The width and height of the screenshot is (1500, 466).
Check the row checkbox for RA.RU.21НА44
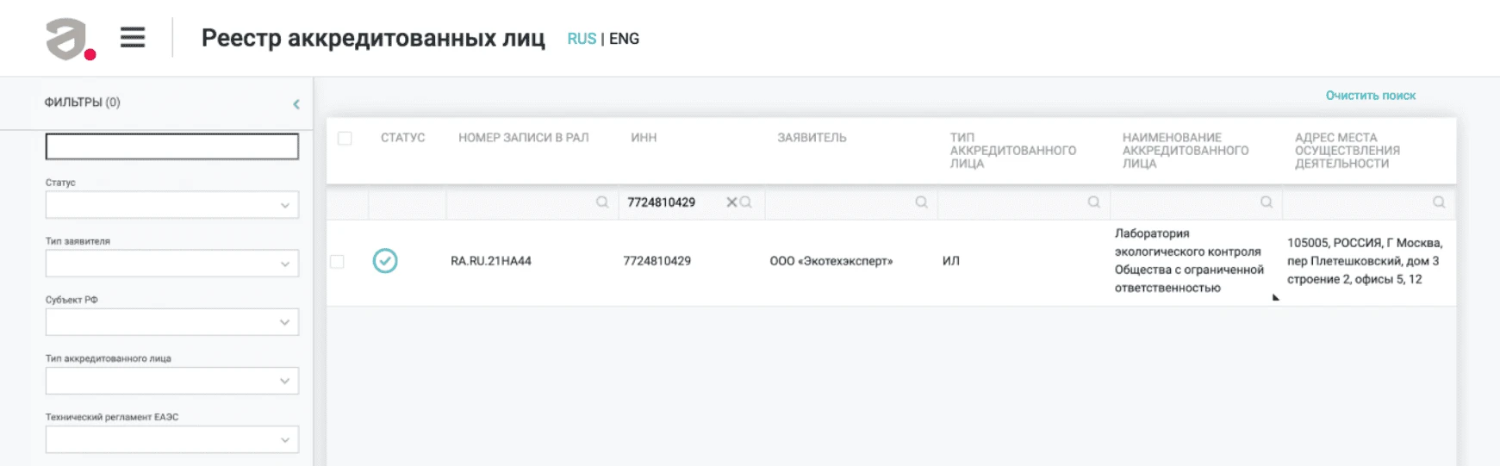[337, 262]
